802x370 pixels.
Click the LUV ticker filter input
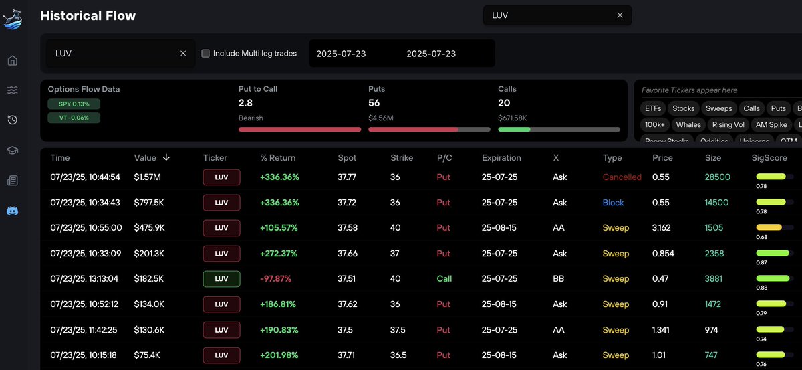click(120, 54)
